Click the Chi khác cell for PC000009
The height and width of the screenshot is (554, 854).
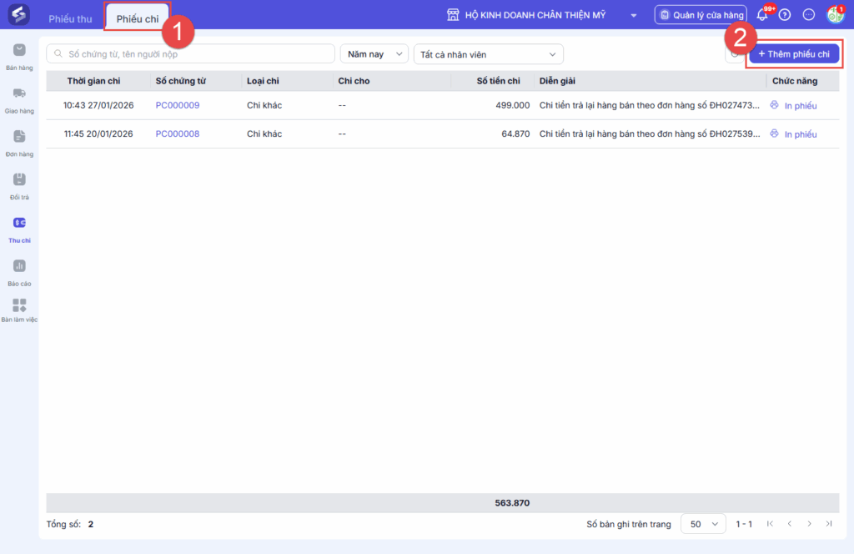(264, 105)
